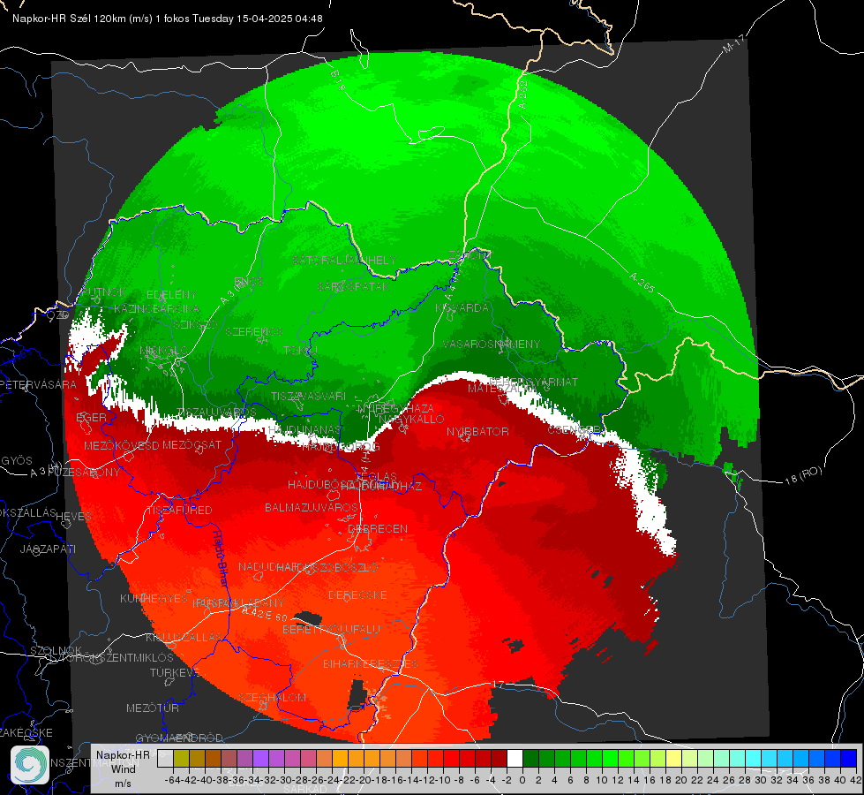Click the HAJDUNANAS label
864x795 pixels.
coord(304,430)
